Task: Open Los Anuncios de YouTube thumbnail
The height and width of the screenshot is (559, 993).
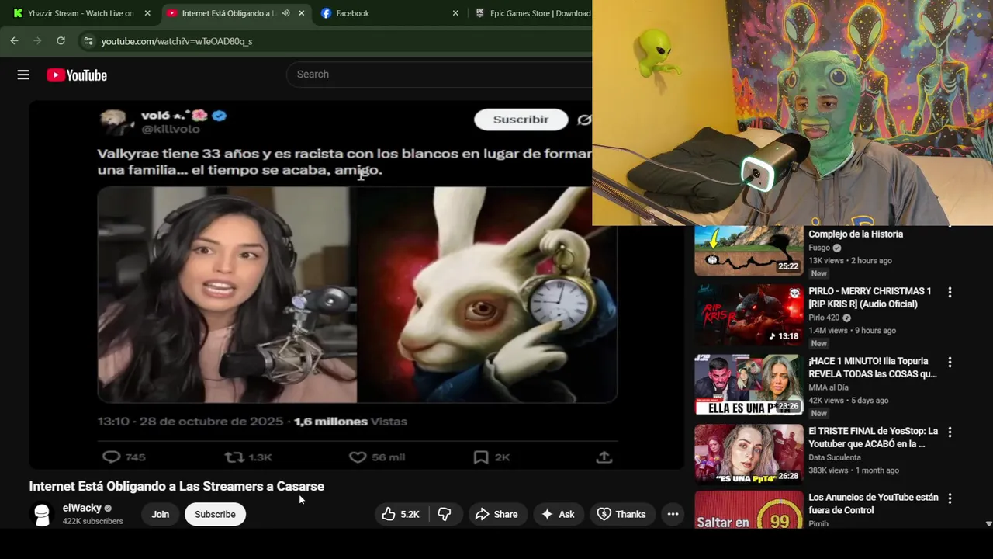Action: pos(749,510)
